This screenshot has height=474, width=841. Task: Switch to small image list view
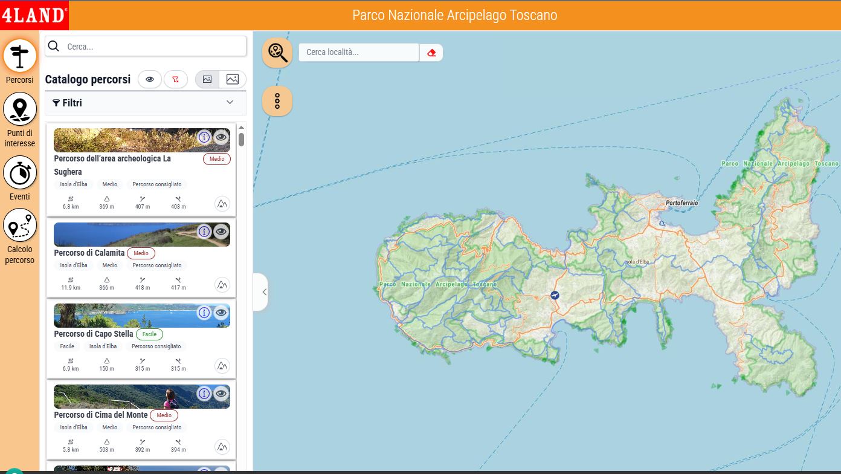click(x=207, y=79)
